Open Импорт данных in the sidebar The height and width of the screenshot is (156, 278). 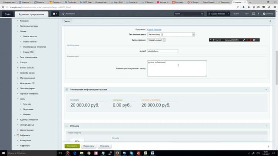(x=26, y=130)
